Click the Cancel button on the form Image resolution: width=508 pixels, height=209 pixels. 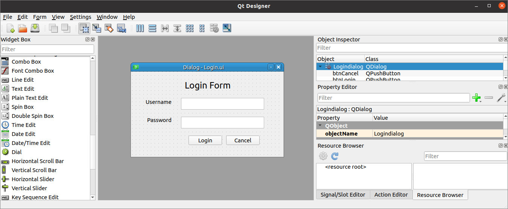pos(243,140)
